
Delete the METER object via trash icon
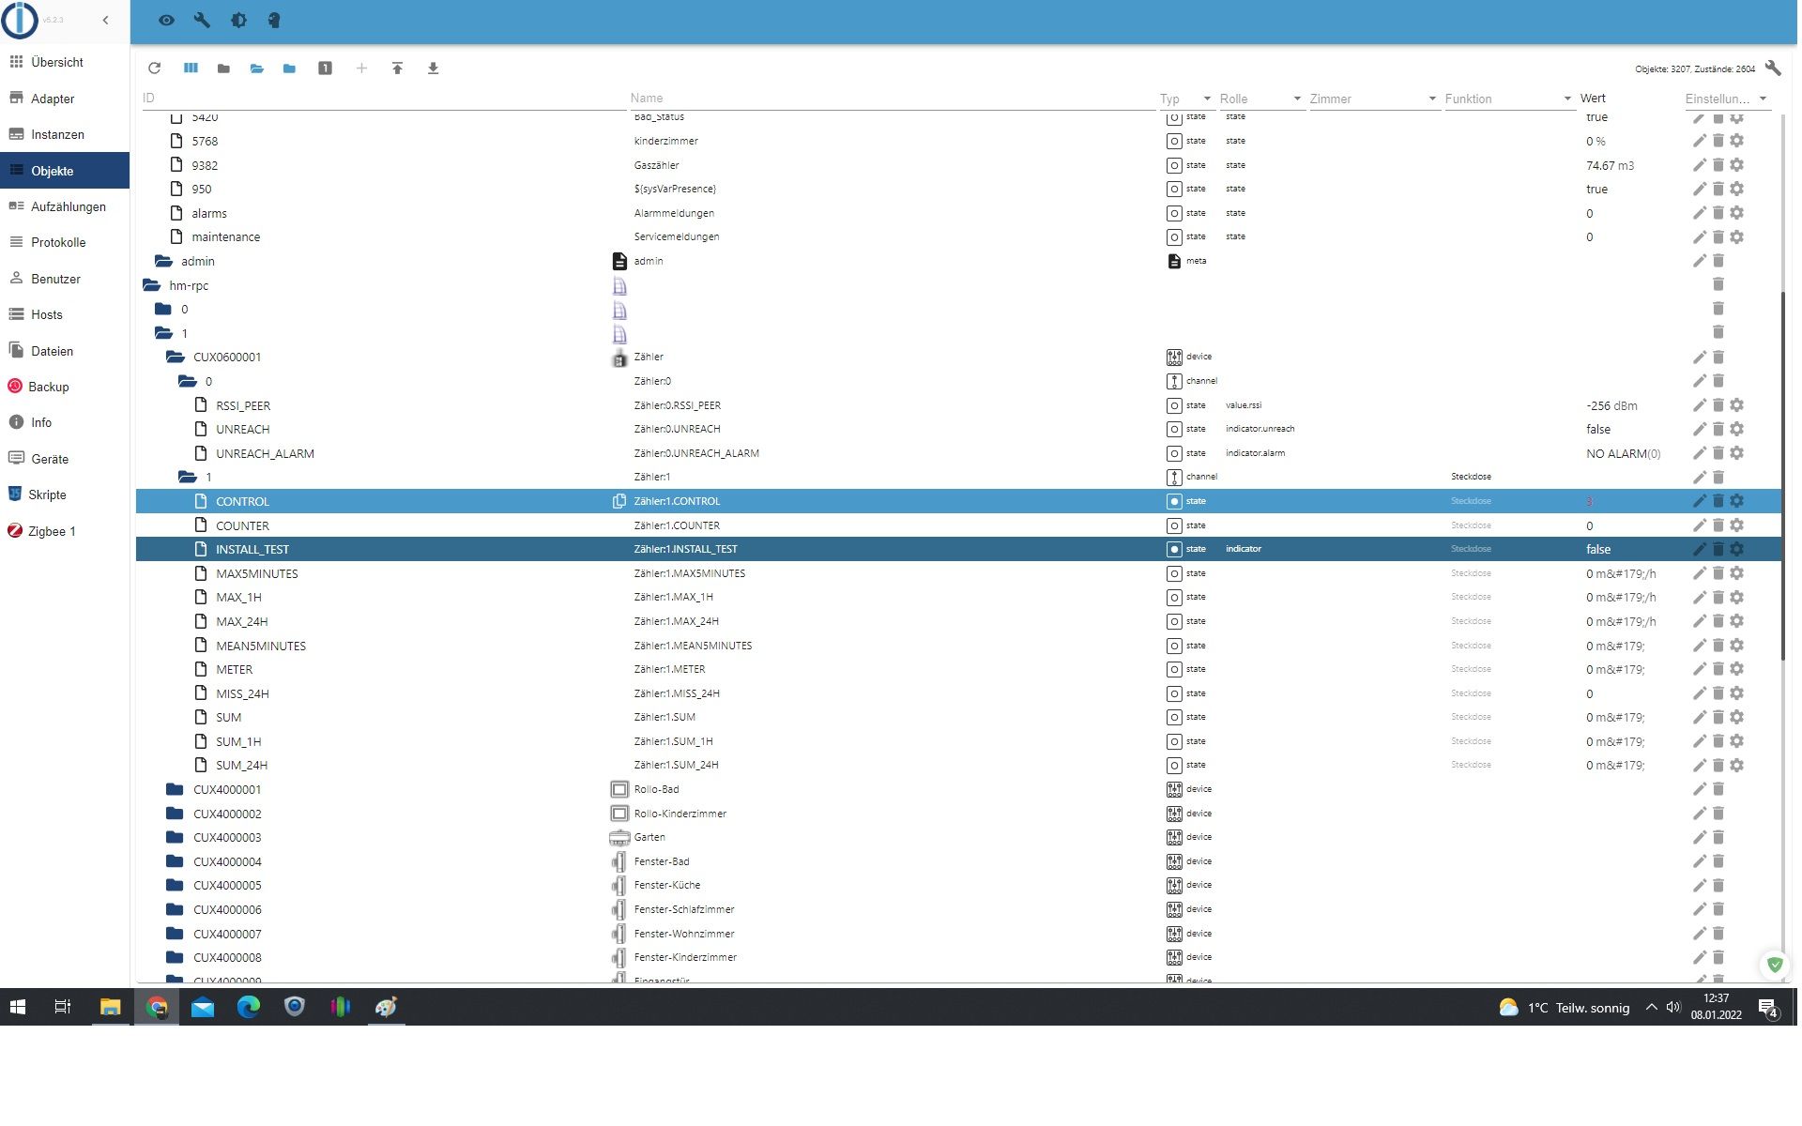pos(1718,669)
